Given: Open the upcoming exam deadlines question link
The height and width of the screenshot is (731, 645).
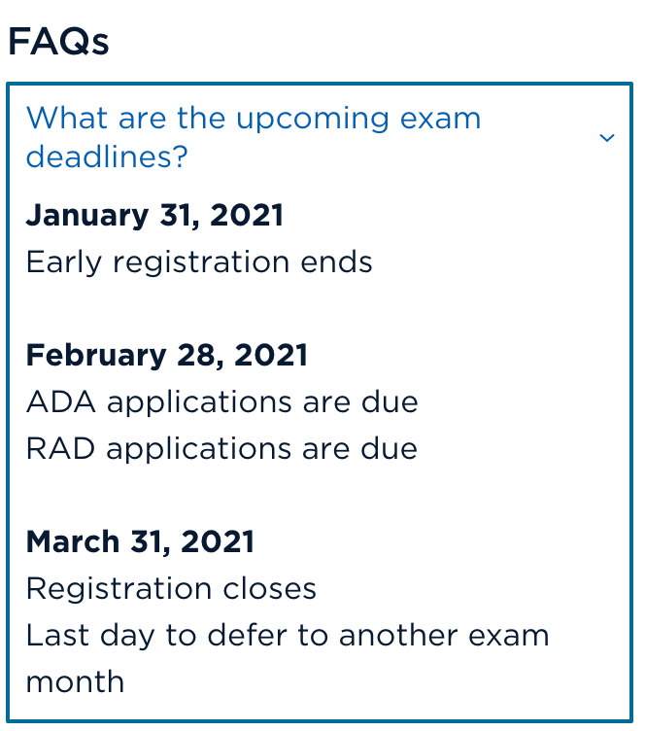Looking at the screenshot, I should coord(254,137).
